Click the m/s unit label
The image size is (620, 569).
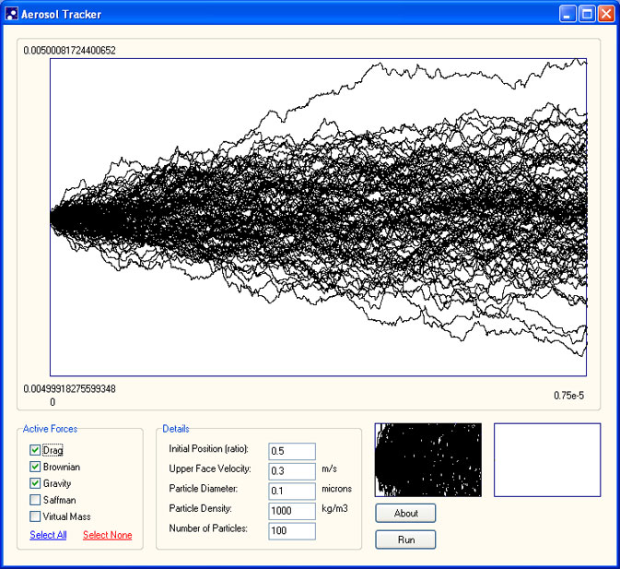pos(329,468)
